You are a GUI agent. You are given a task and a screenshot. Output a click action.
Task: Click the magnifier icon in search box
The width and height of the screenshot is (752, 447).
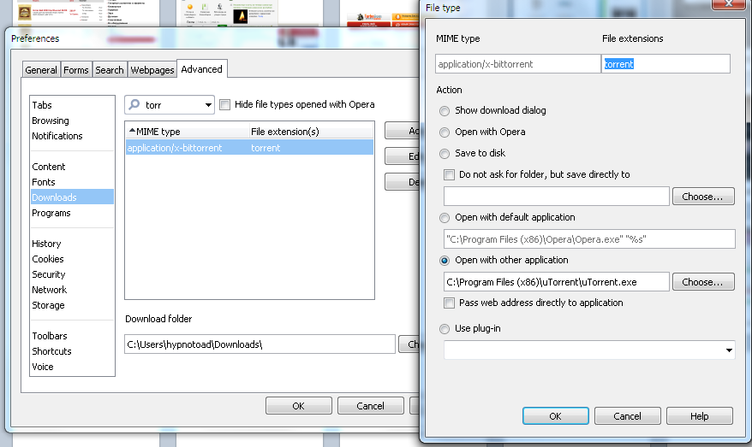point(134,104)
